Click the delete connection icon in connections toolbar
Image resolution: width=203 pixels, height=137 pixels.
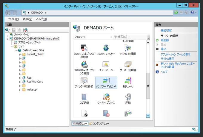point(26,30)
